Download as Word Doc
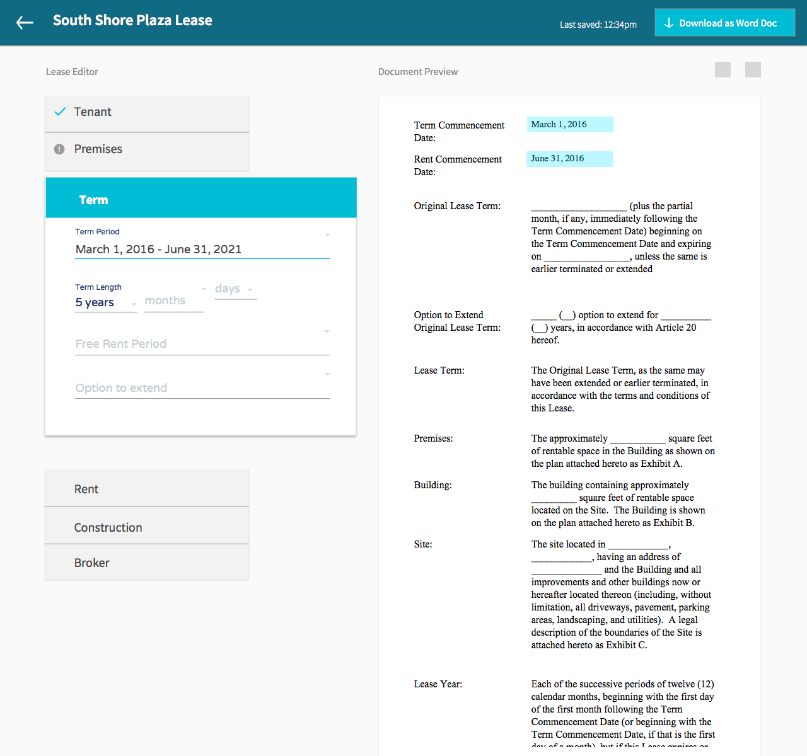The image size is (807, 756). coord(724,23)
